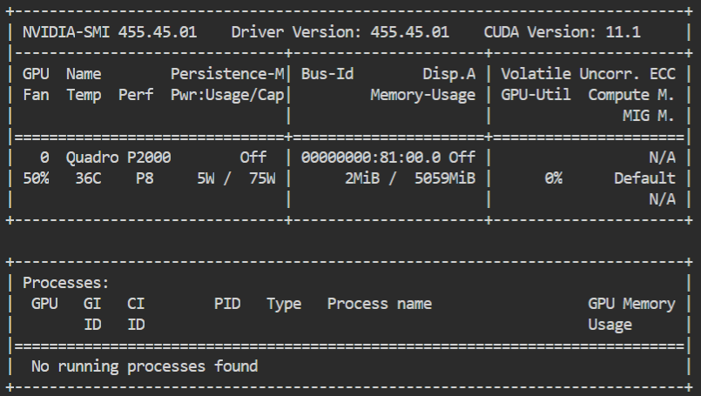Click the MIG M. column header
The width and height of the screenshot is (701, 396).
click(x=648, y=116)
